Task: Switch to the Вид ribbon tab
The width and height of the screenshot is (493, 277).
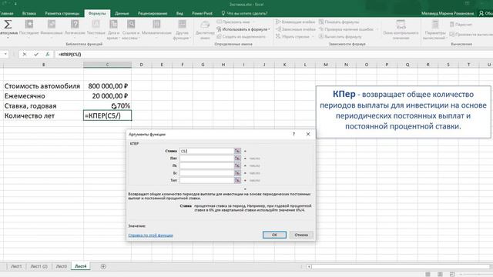Action: 179,14
